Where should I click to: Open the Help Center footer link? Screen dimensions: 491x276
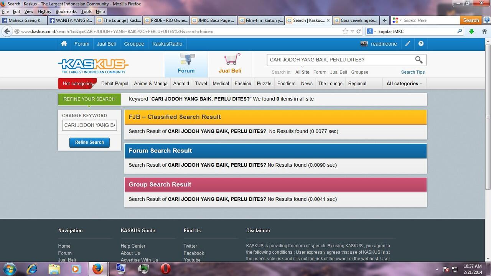click(133, 246)
